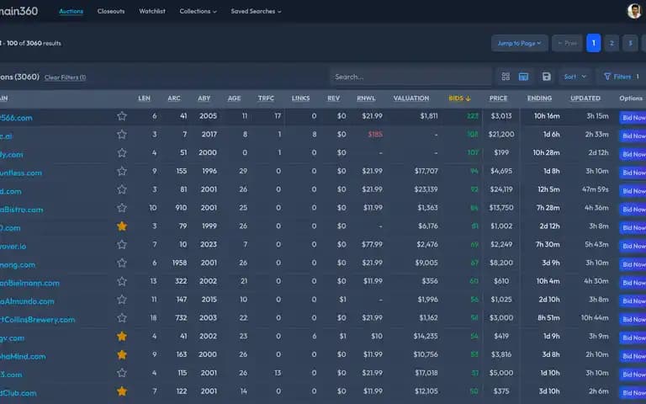
Task: Sort by the BIDS column header
Action: [459, 98]
